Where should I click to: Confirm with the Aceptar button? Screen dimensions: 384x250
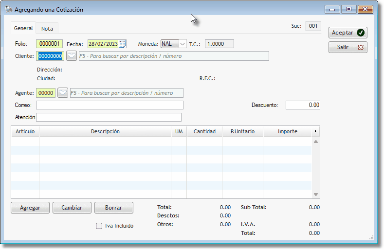pos(348,33)
